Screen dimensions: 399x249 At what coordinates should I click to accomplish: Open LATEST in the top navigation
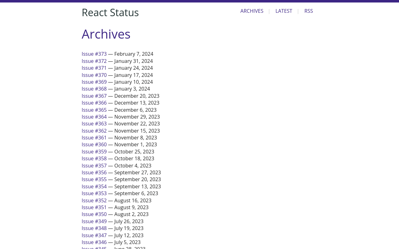point(284,11)
